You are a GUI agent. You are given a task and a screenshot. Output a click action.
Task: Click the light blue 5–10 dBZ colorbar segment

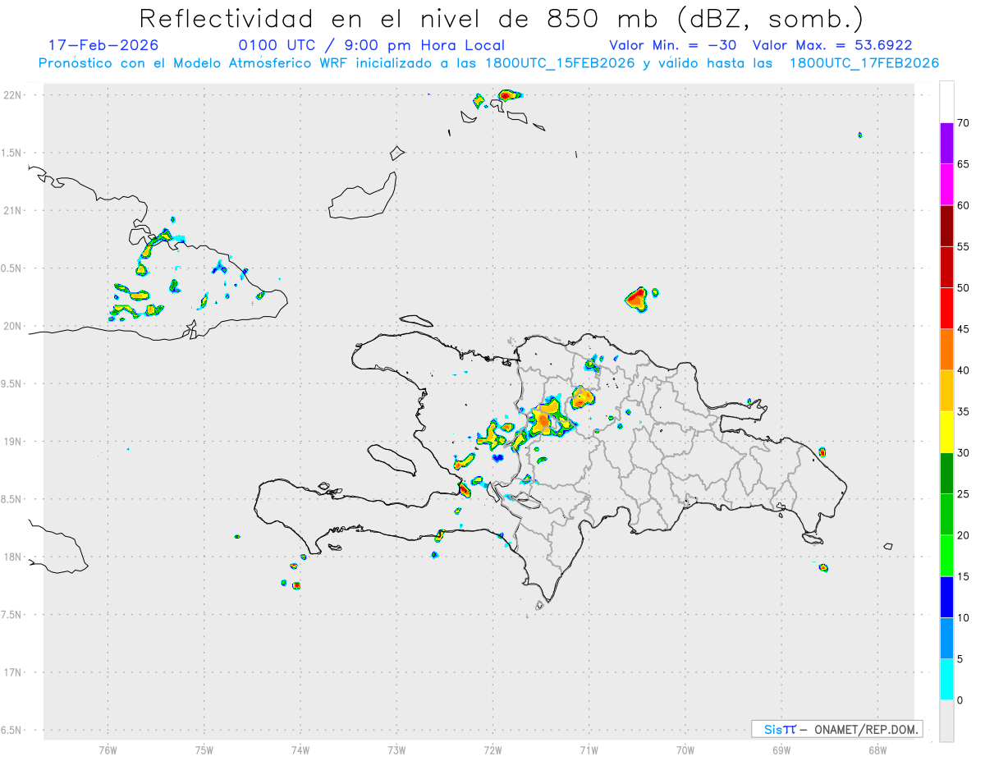coord(946,638)
